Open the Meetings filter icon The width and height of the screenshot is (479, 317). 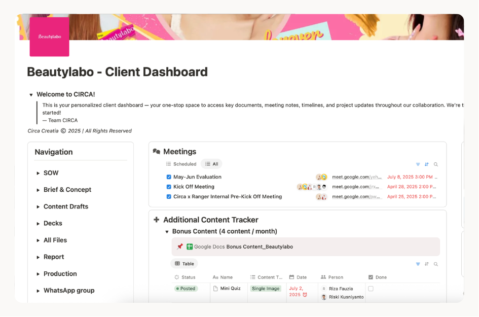click(418, 164)
